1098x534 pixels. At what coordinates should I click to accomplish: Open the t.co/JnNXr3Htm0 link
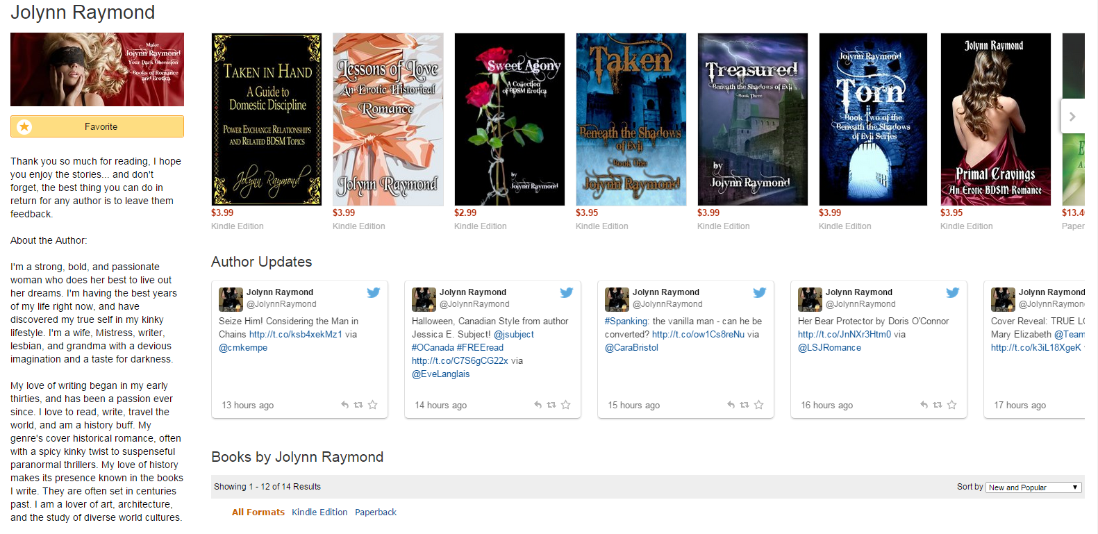point(845,334)
